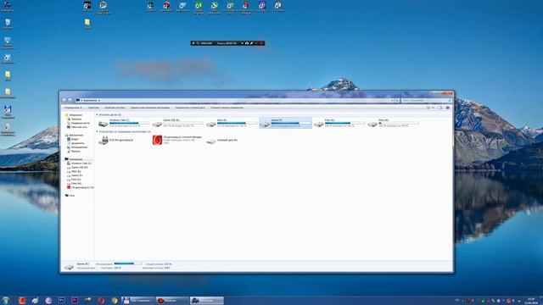The image size is (543, 305).
Task: Go back with the Explorer Back arrow
Action: 64,100
